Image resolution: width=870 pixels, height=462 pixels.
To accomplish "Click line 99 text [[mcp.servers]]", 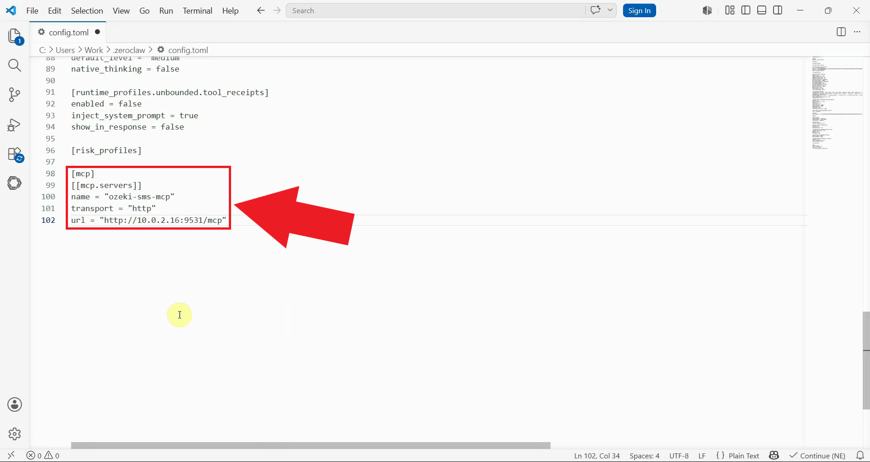I will click(106, 185).
